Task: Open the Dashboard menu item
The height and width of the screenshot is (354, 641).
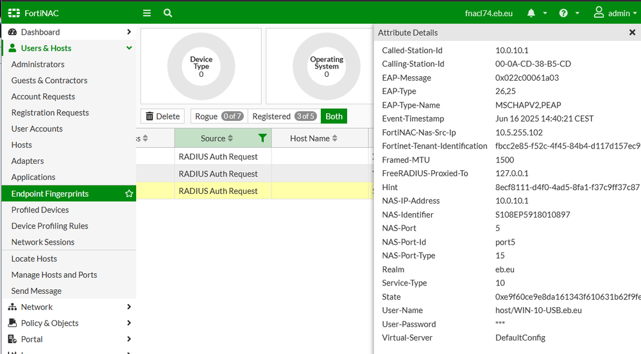Action: coord(40,32)
